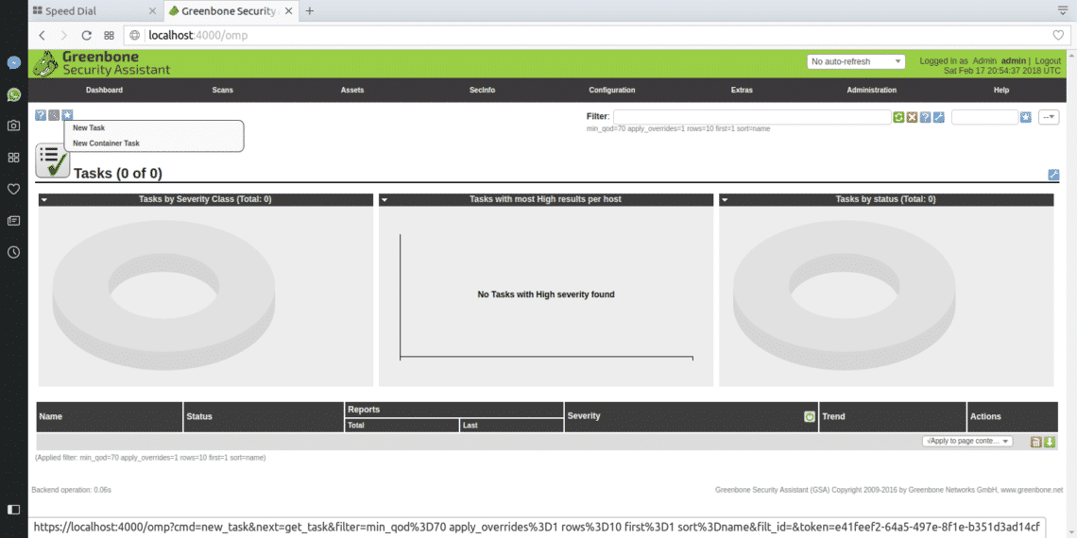Click the green export download arrow icon
Viewport: 1077px width, 538px height.
(1050, 442)
